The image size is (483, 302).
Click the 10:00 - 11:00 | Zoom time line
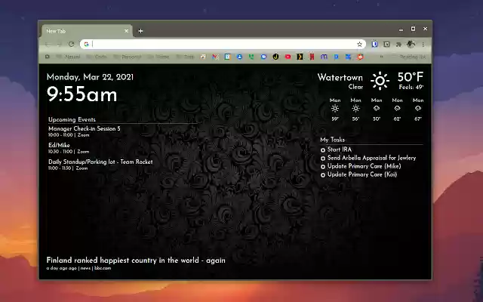point(69,135)
